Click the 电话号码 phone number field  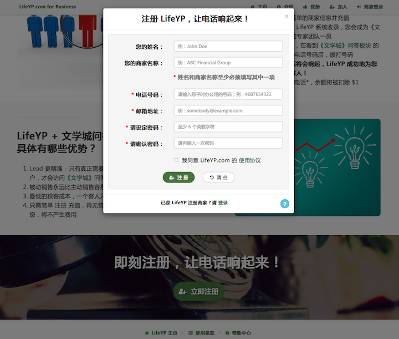pos(228,94)
